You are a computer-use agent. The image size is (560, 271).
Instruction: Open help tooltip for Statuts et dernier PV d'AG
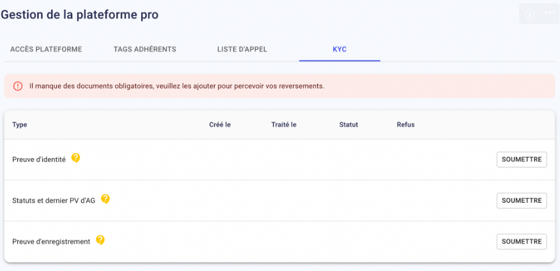click(105, 199)
